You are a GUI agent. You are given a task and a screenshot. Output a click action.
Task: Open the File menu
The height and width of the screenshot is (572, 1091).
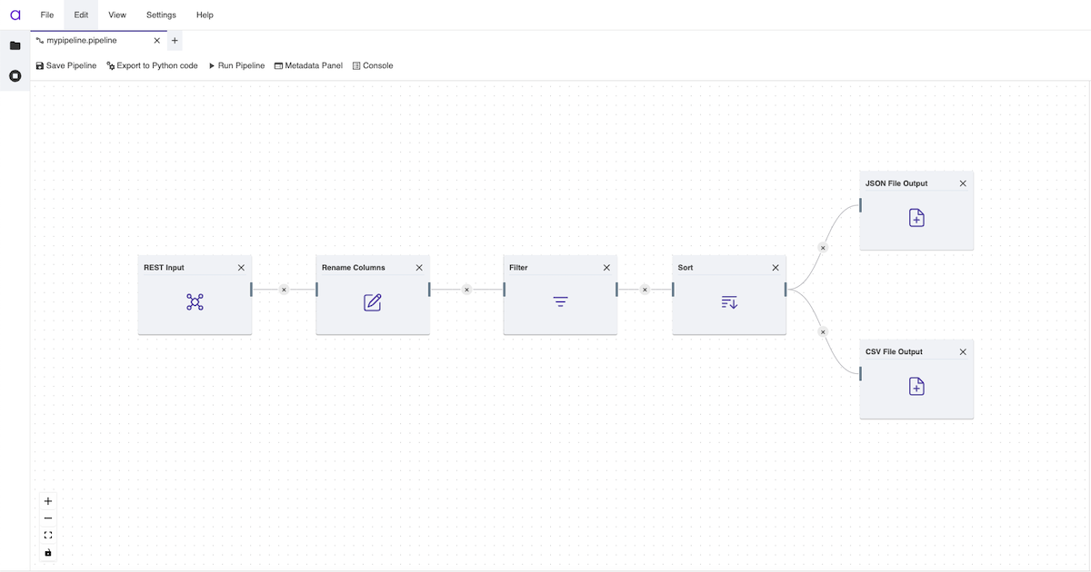click(x=47, y=15)
